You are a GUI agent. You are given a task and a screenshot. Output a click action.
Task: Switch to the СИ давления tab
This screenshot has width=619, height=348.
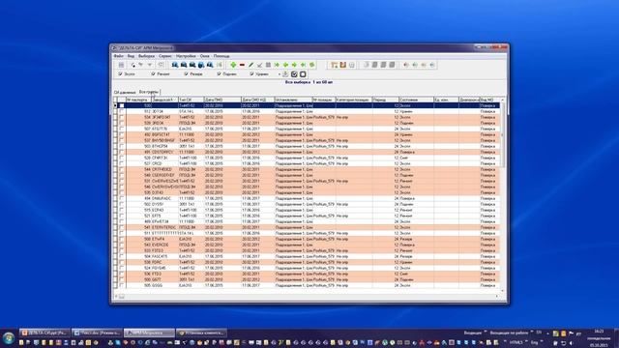click(x=125, y=93)
